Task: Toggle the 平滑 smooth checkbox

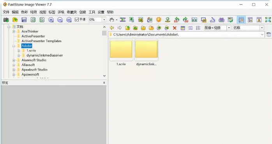Action: (80, 20)
